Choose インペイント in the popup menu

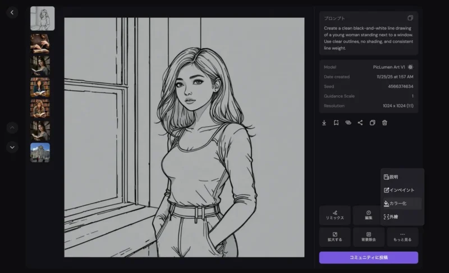pyautogui.click(x=401, y=190)
